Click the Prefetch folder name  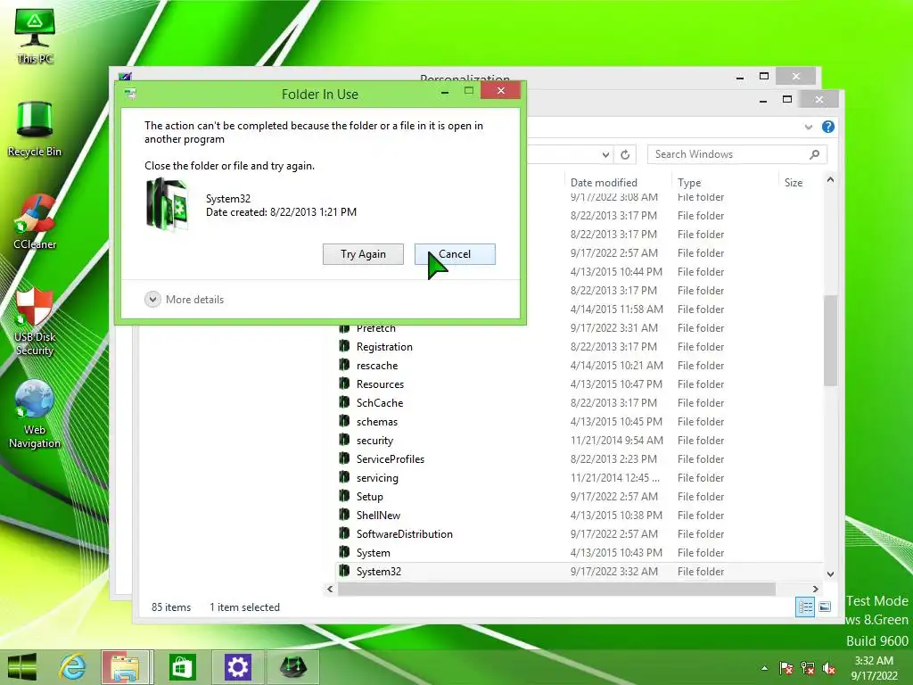(x=375, y=328)
